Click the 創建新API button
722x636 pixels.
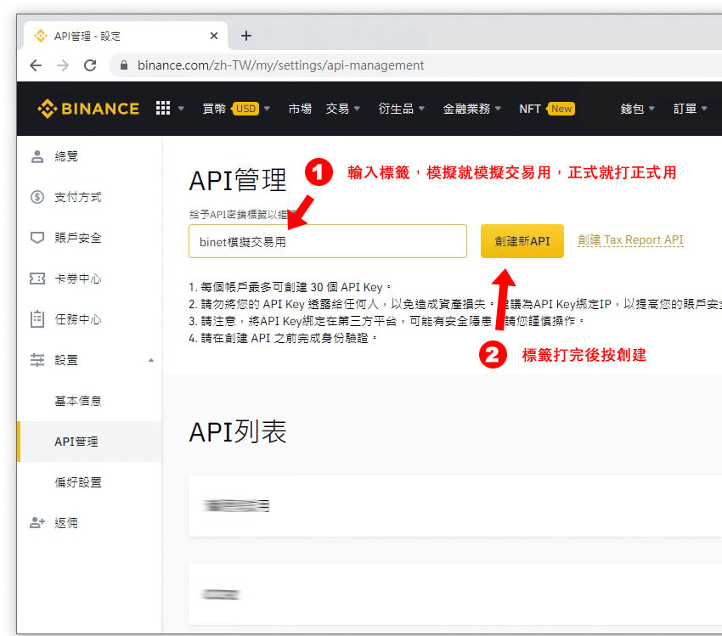[522, 241]
